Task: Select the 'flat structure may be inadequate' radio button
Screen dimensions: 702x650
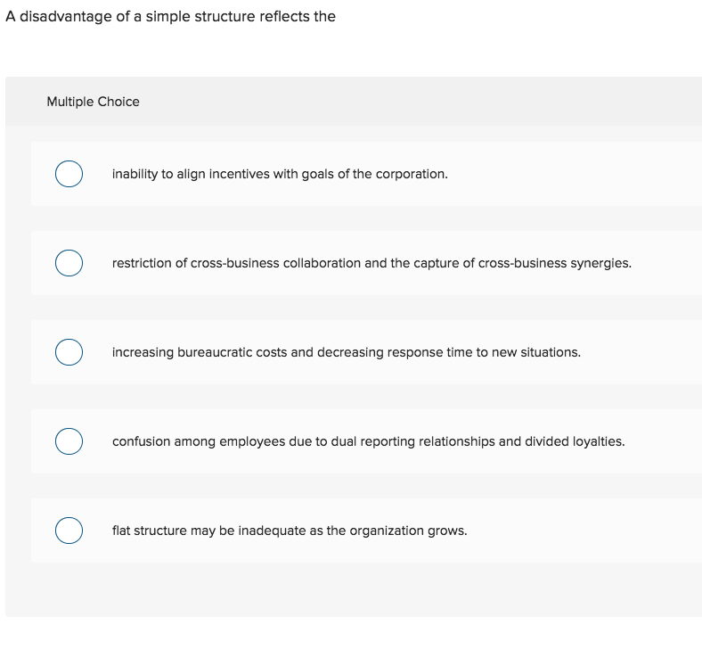Action: pos(69,531)
